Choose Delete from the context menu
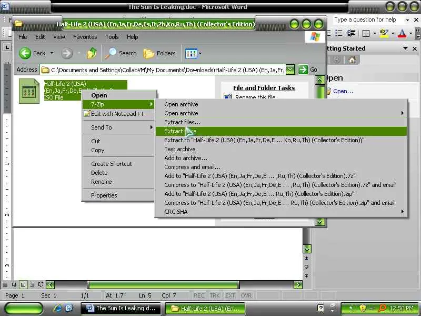 click(118, 173)
